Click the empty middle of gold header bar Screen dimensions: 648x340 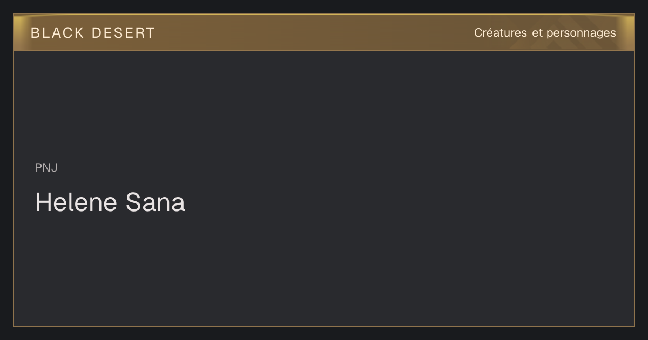[313, 32]
